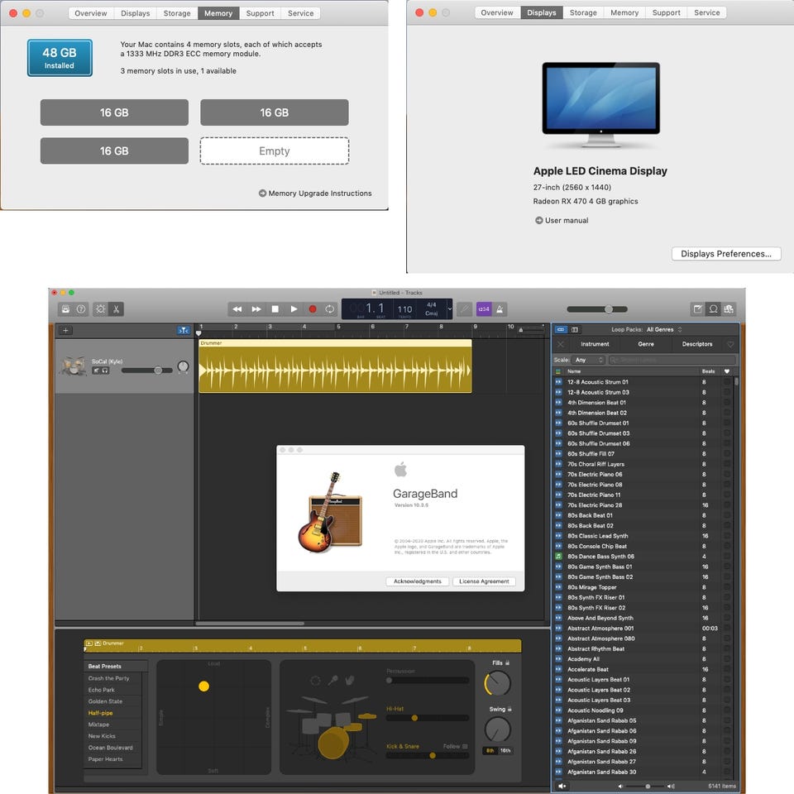The image size is (794, 794).
Task: Toggle the metronome button
Action: point(500,309)
